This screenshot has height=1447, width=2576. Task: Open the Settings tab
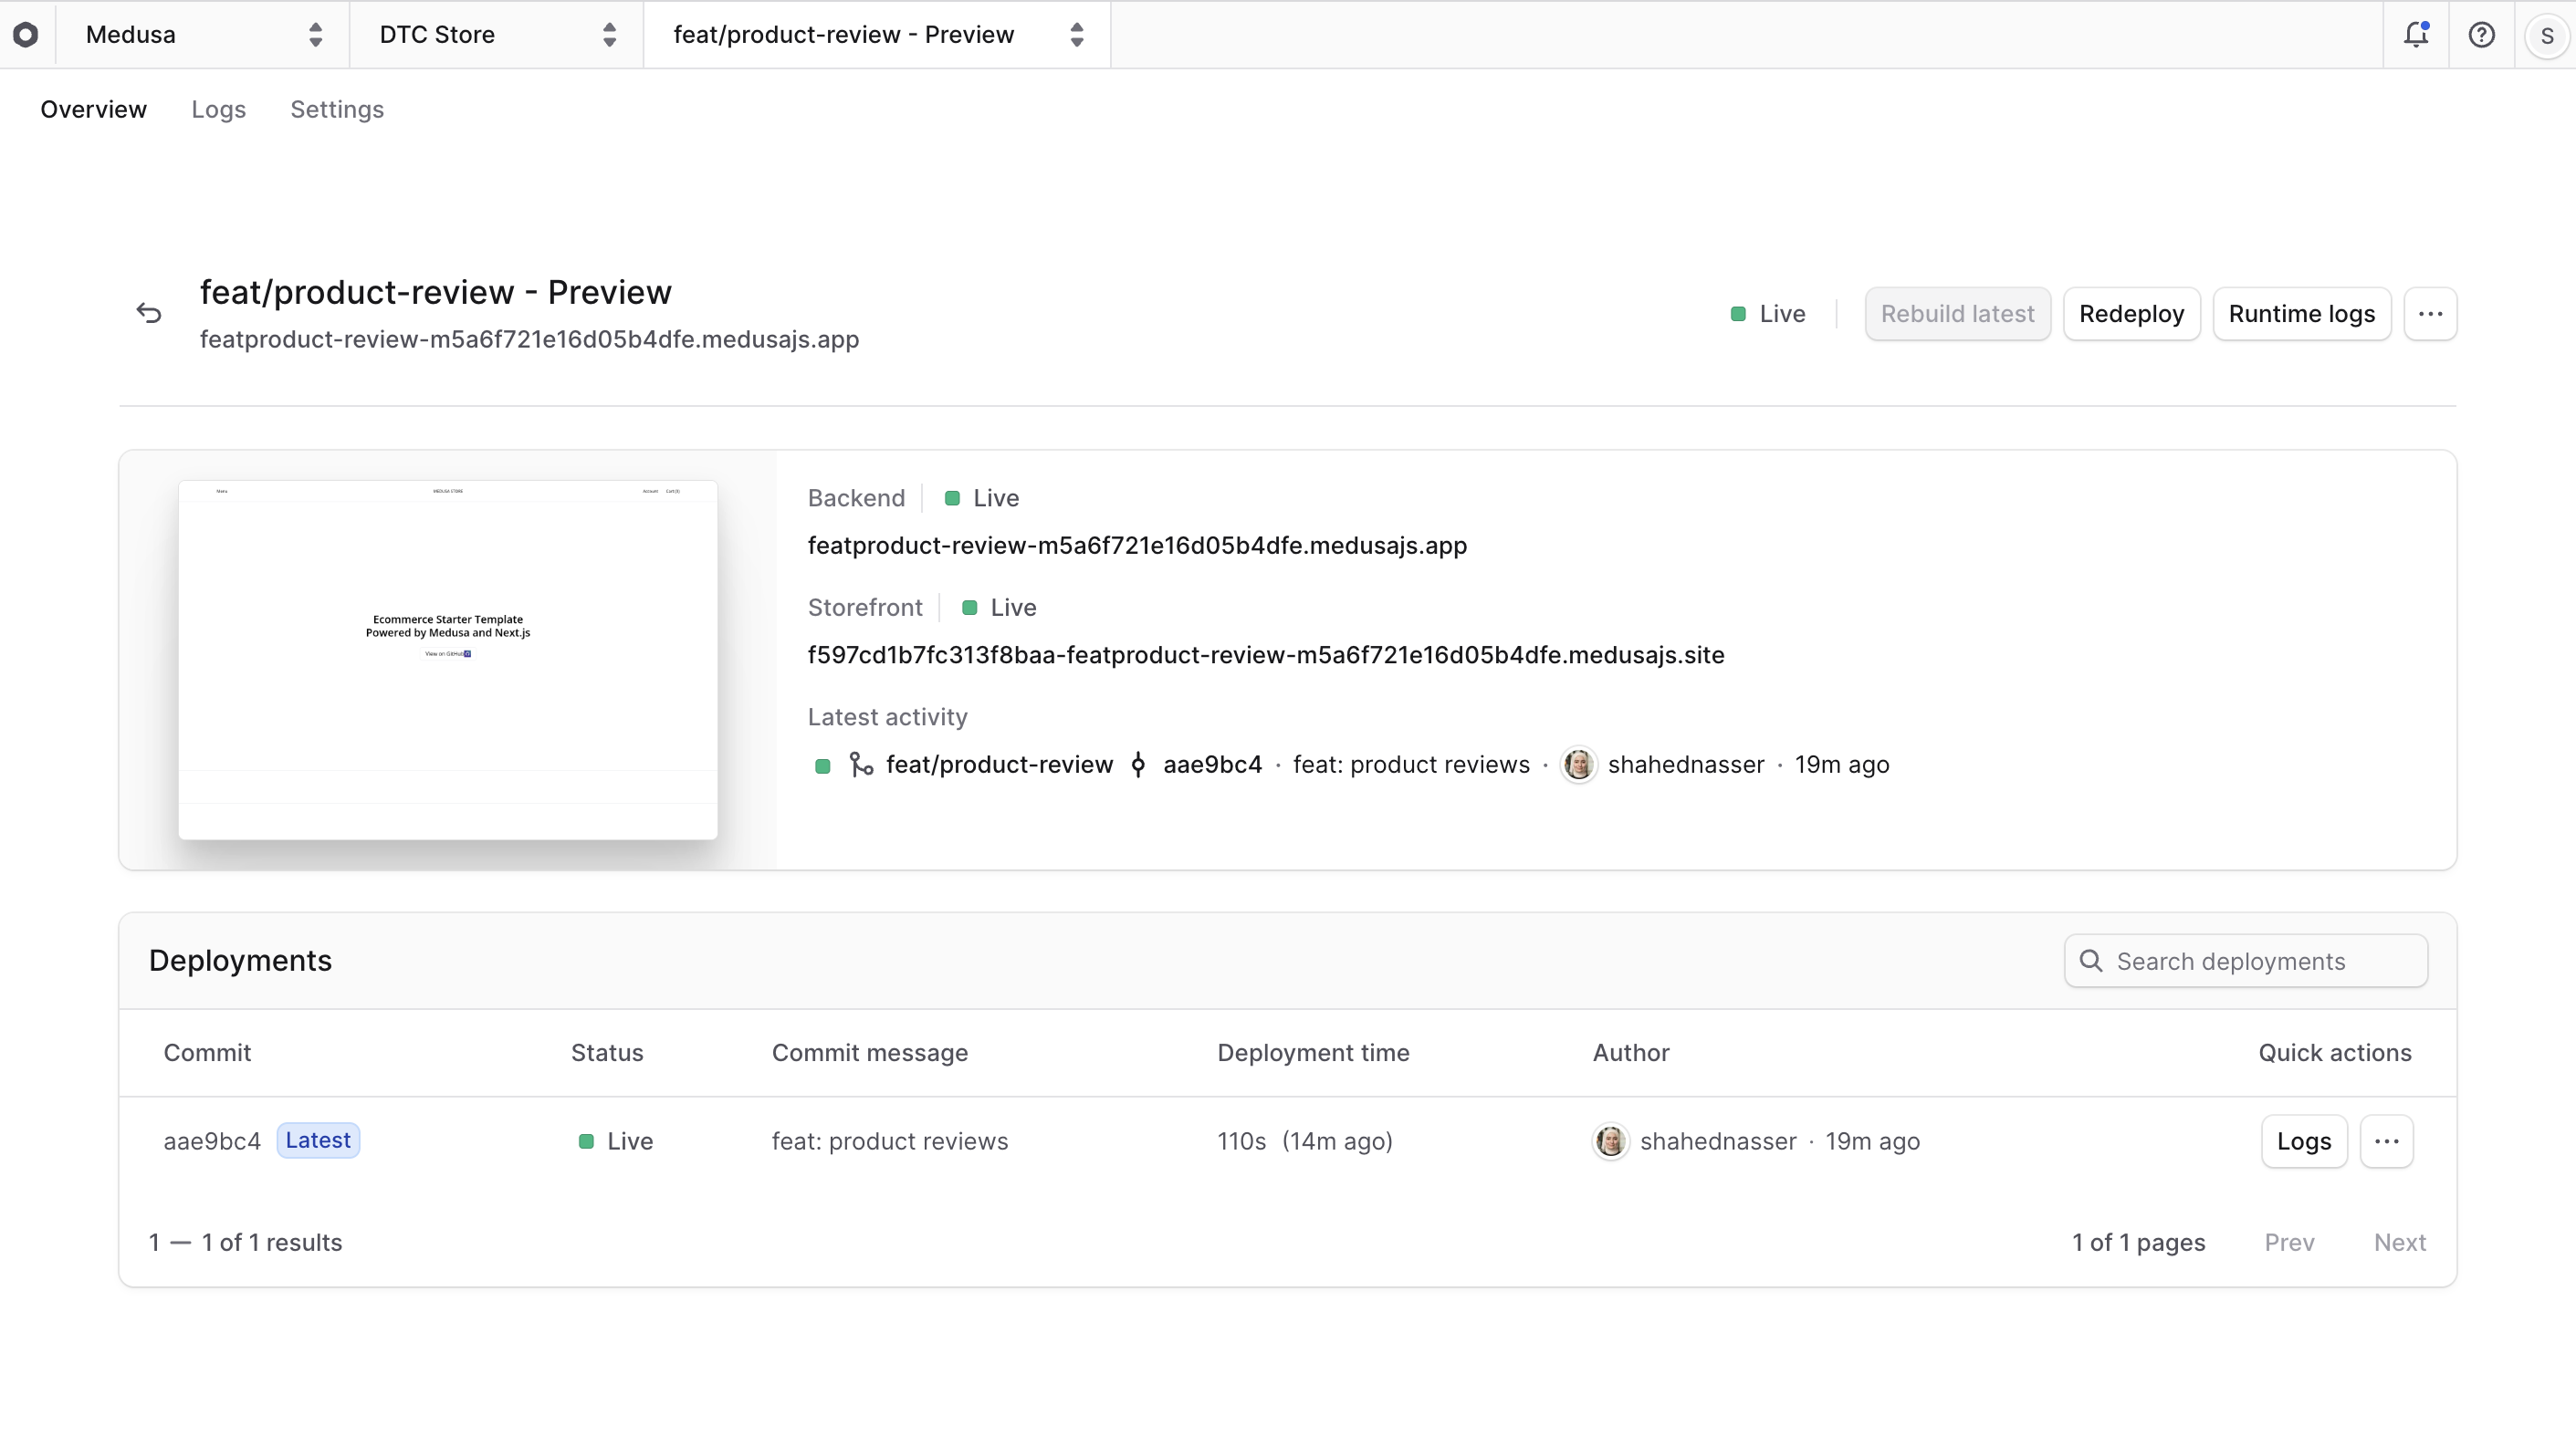[336, 109]
